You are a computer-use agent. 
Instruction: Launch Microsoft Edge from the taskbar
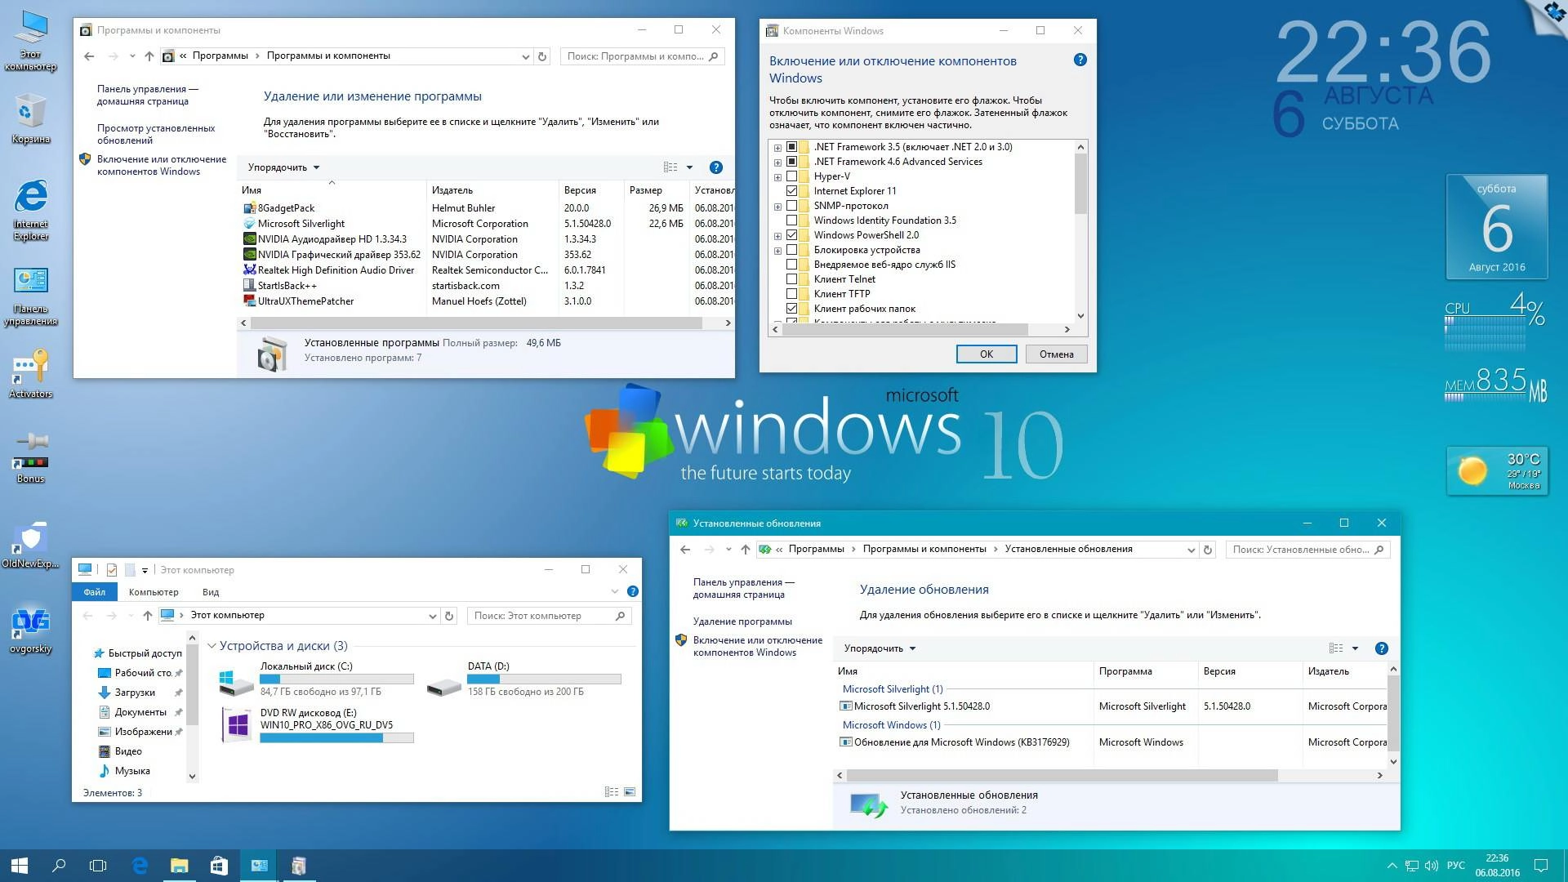[139, 865]
